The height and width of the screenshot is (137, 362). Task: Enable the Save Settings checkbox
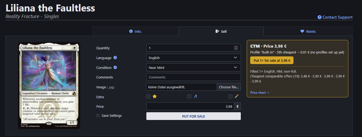tap(98, 115)
